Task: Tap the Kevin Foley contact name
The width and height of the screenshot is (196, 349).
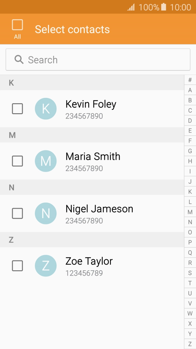Action: tap(91, 104)
